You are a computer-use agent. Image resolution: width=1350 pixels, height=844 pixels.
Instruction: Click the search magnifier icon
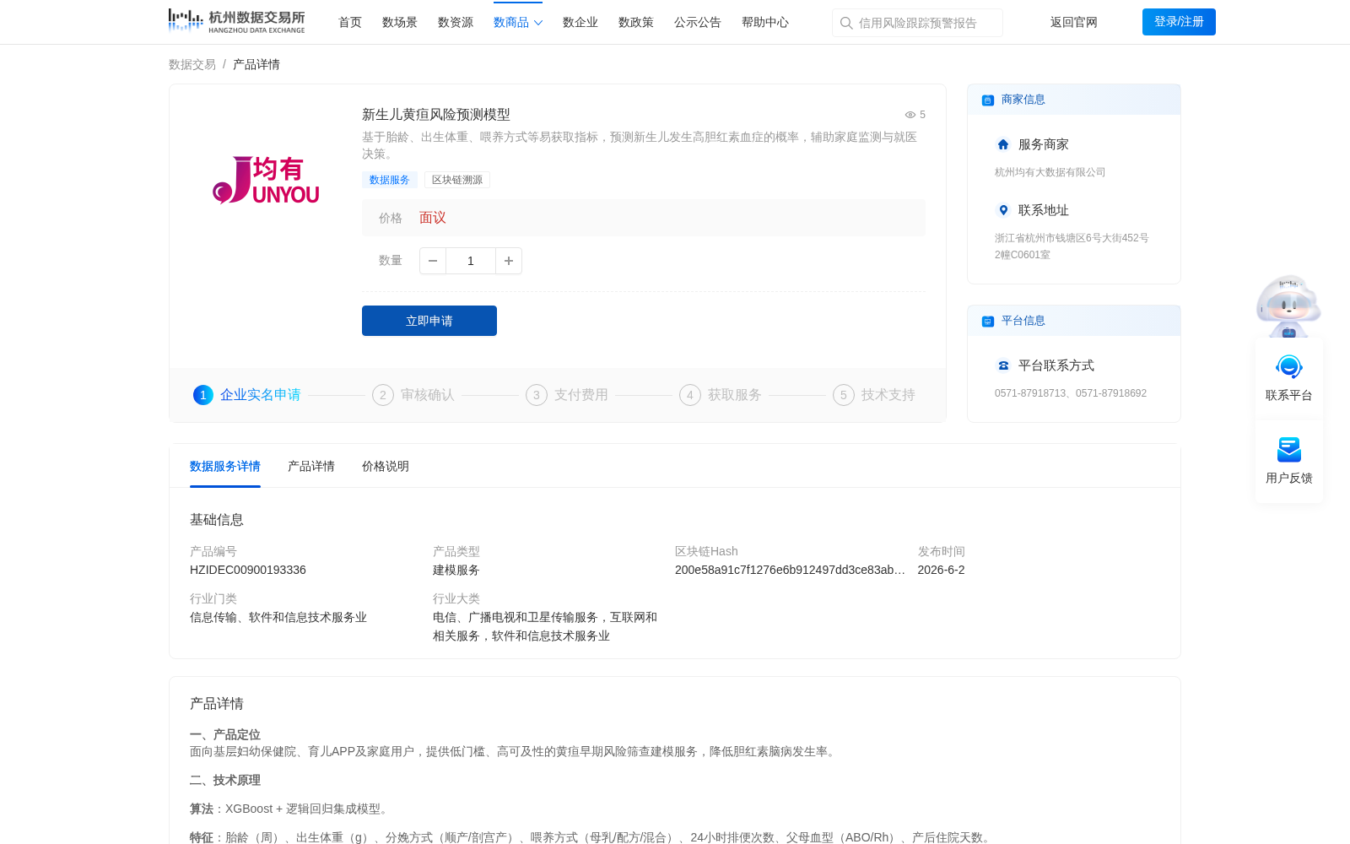846,23
